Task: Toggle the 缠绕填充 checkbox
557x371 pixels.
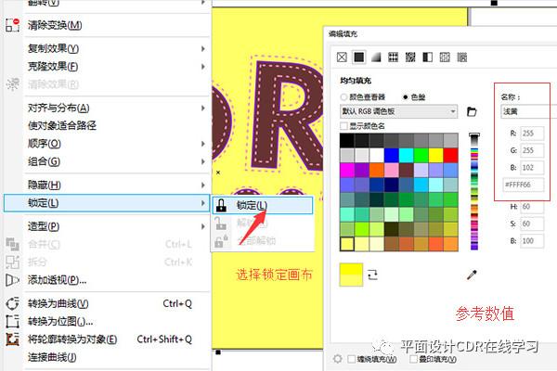Action: 351,359
